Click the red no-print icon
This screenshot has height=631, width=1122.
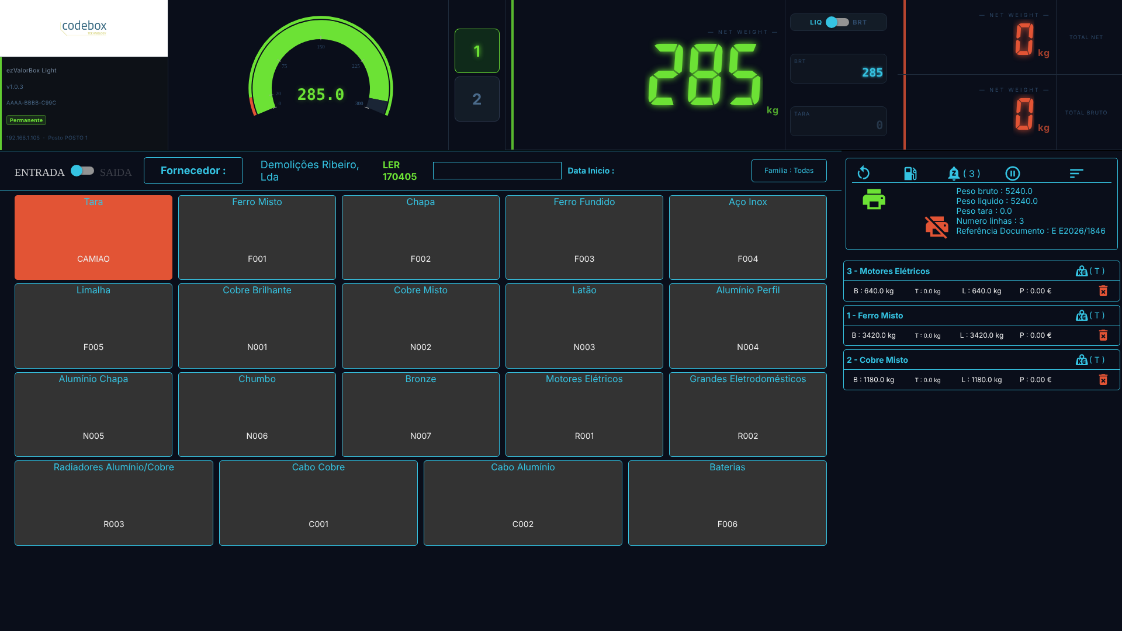pos(936,227)
